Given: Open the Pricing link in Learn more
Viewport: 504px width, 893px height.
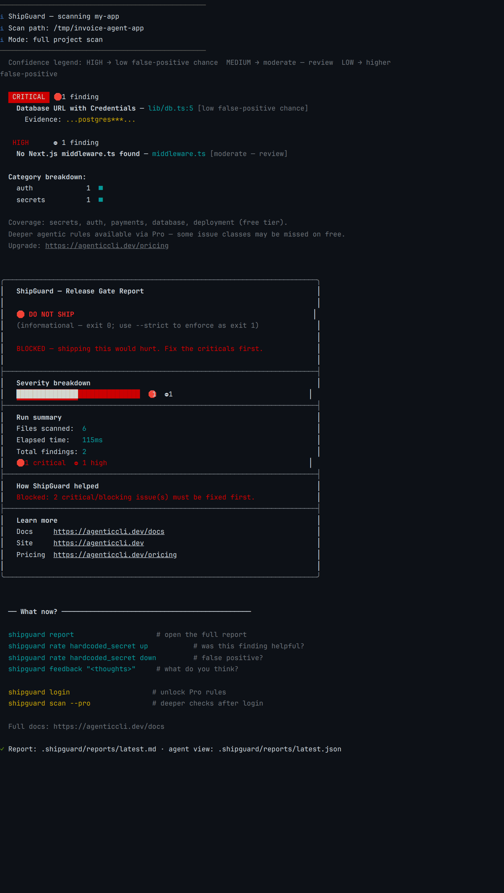Looking at the screenshot, I should (115, 555).
